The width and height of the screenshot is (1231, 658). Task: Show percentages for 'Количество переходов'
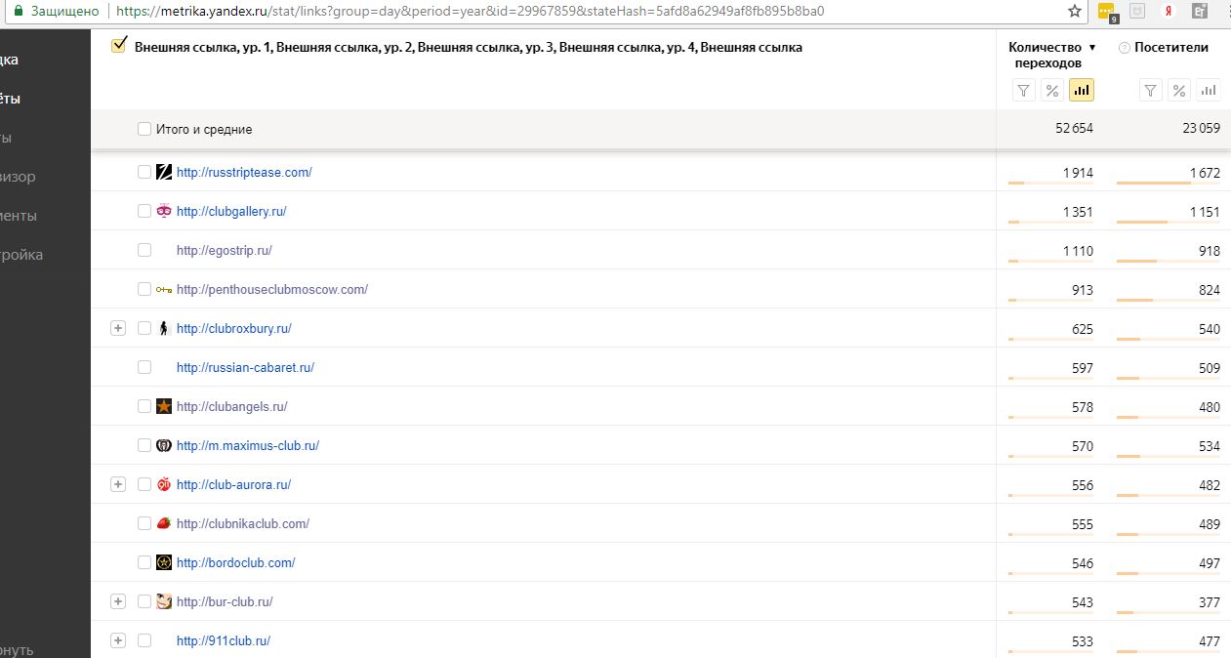tap(1051, 91)
